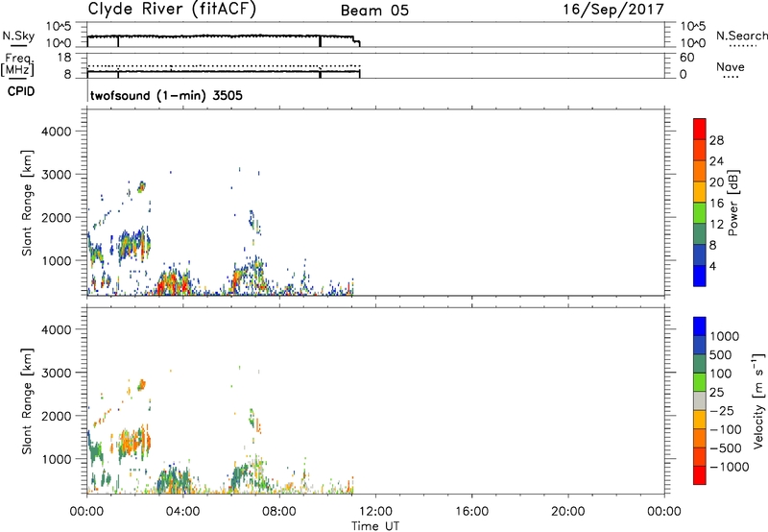768x532 pixels.
Task: Click the red top segment of the Power color bar
Action: tap(700, 129)
